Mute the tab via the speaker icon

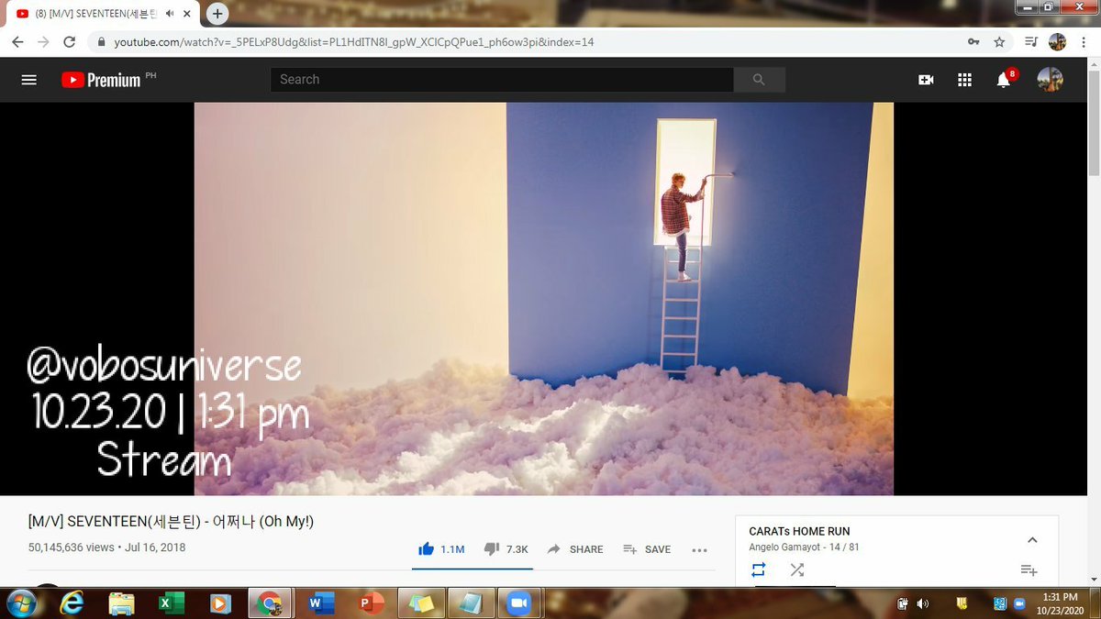(x=171, y=13)
